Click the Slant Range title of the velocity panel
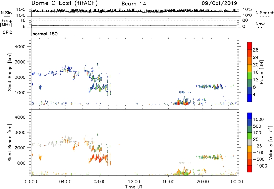 coord(10,142)
